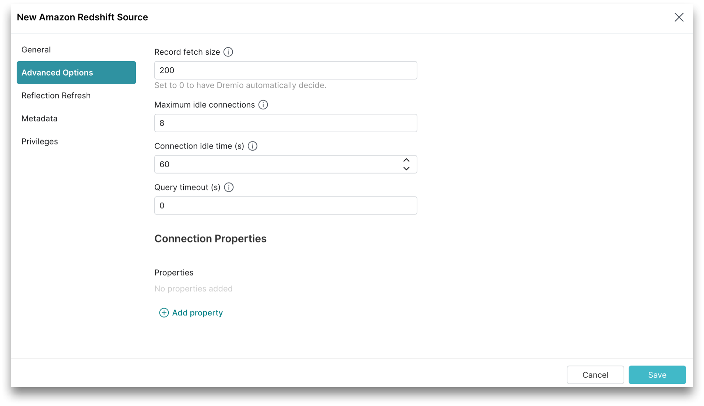Close the New Amazon Redshift Source dialog
The height and width of the screenshot is (406, 704).
pyautogui.click(x=679, y=17)
